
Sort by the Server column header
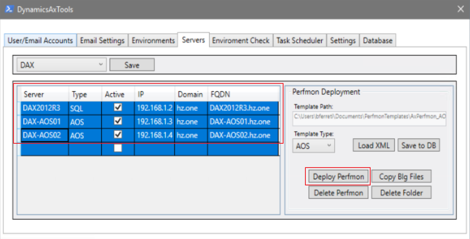coord(45,94)
